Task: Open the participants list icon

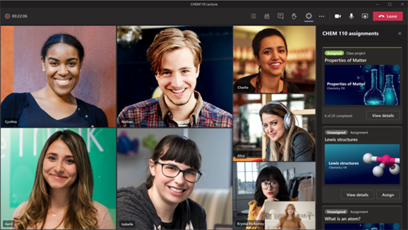Action: (253, 16)
